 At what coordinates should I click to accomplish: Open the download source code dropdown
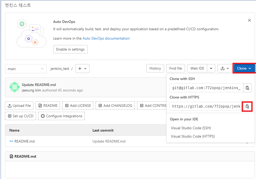(x=225, y=68)
